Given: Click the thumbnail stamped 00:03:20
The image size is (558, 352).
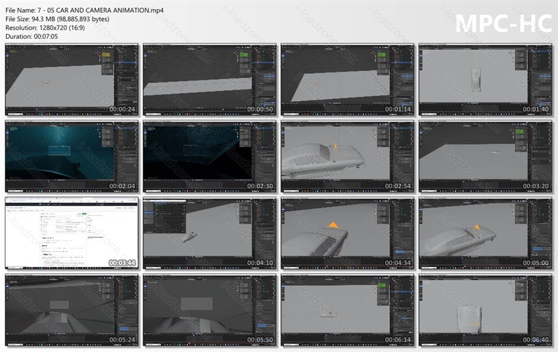Looking at the screenshot, I should pyautogui.click(x=485, y=156).
